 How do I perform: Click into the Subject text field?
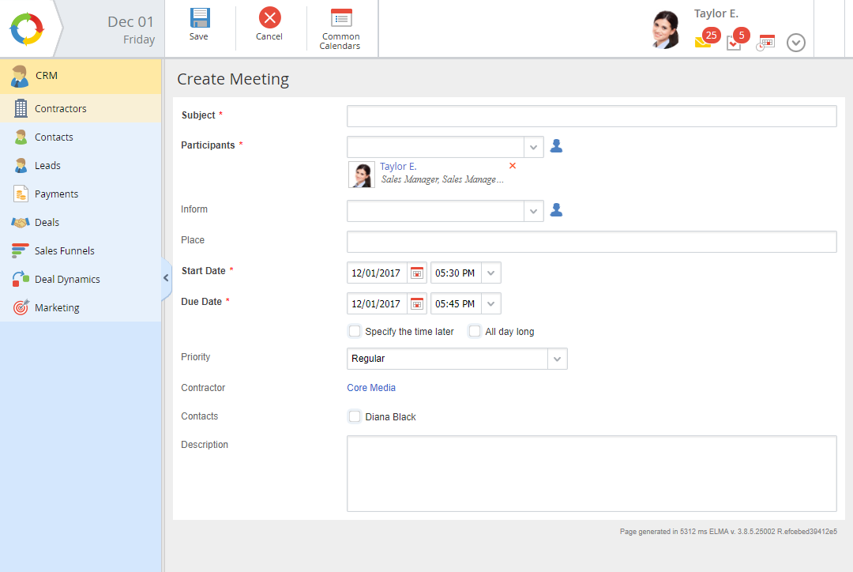(x=591, y=116)
